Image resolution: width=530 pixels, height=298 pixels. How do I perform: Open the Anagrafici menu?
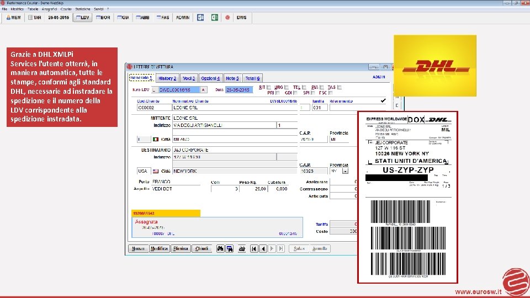click(x=49, y=9)
